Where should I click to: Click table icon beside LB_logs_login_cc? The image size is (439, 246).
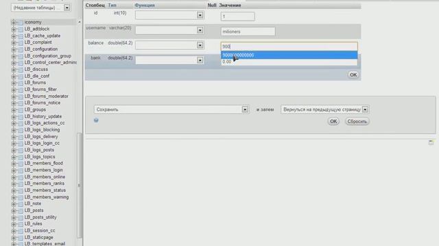point(20,143)
